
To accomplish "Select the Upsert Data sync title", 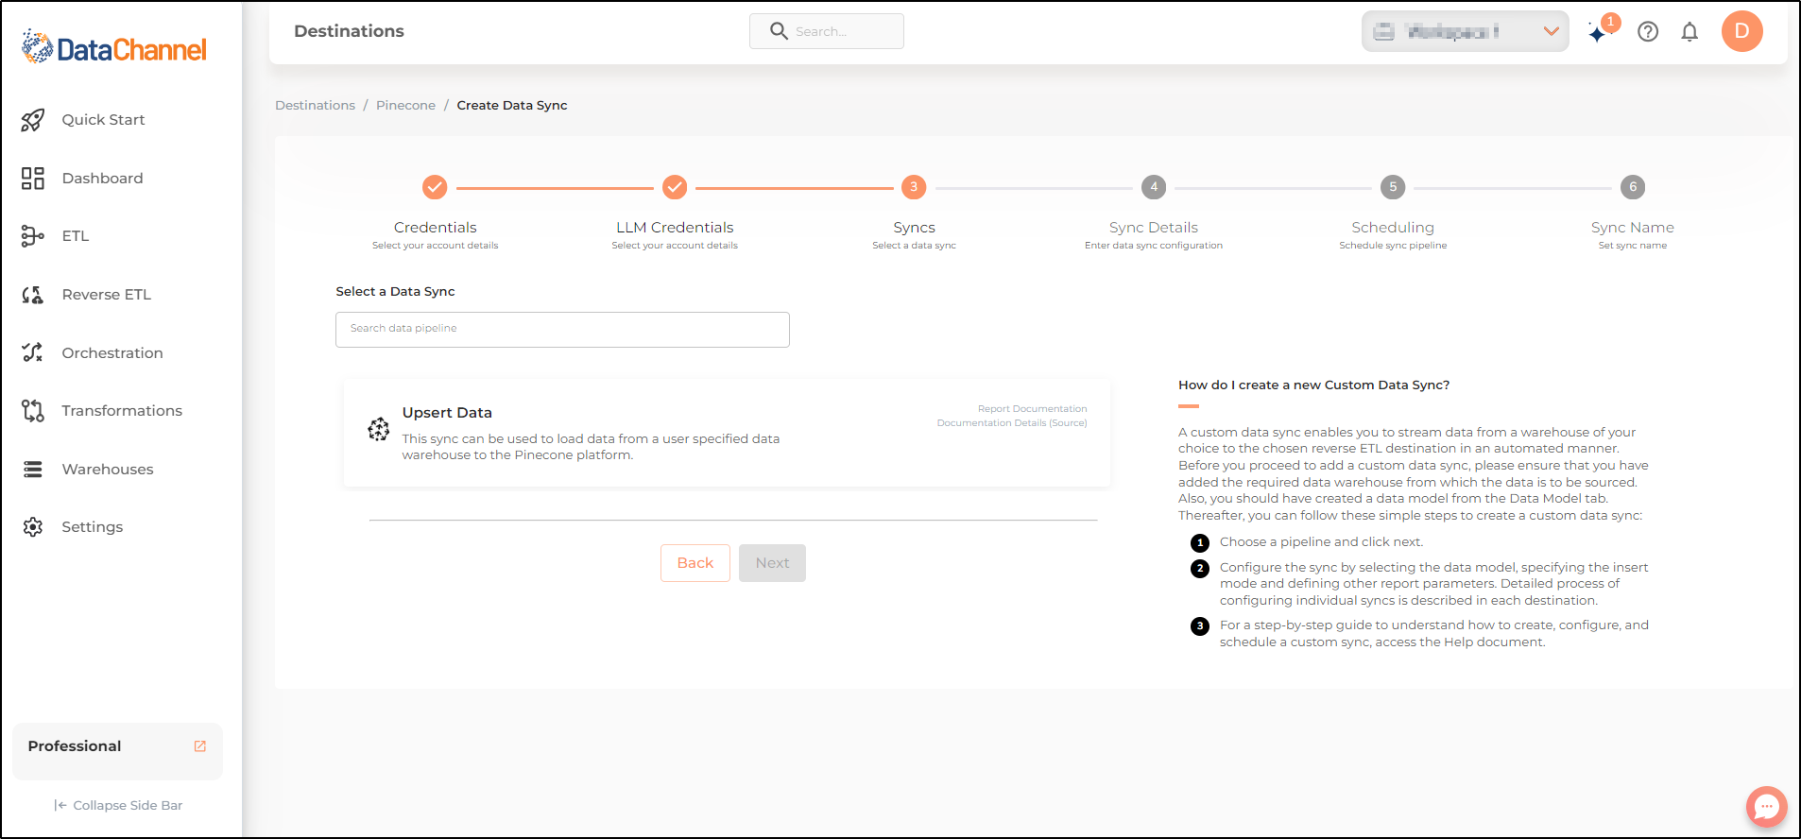I will click(447, 413).
